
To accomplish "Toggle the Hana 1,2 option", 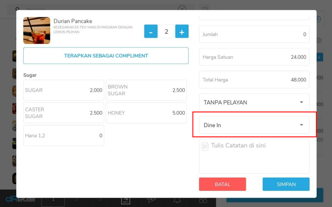I will click(64, 136).
